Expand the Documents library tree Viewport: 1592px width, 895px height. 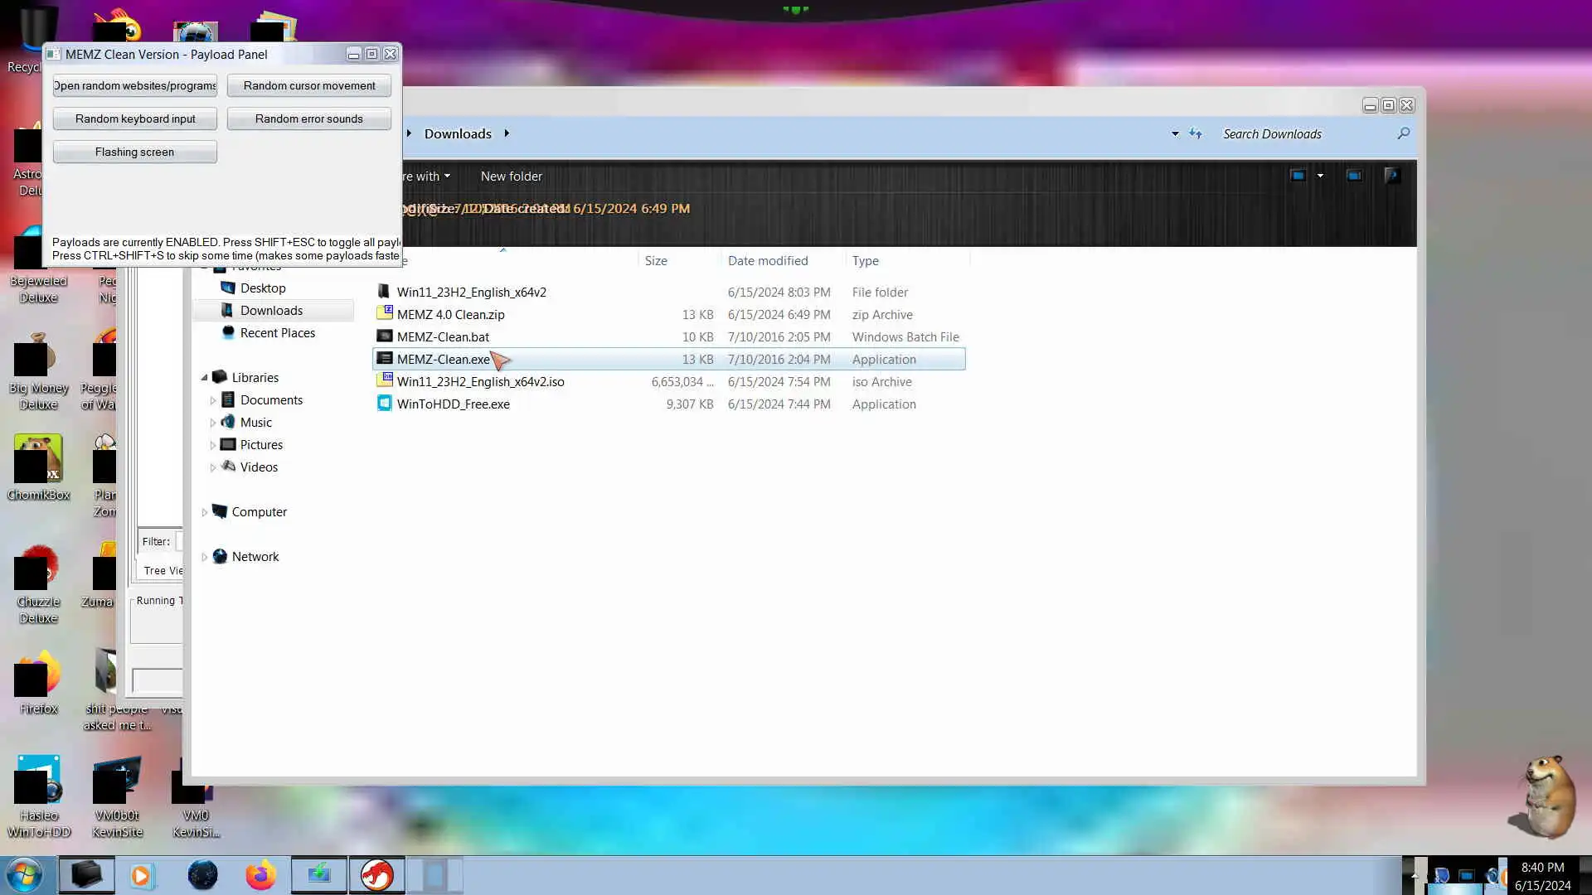[213, 400]
